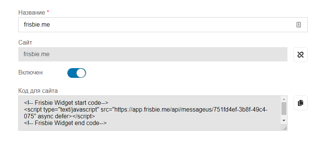The height and width of the screenshot is (143, 320).
Task: Click the unlink site chain icon
Action: [x=301, y=54]
